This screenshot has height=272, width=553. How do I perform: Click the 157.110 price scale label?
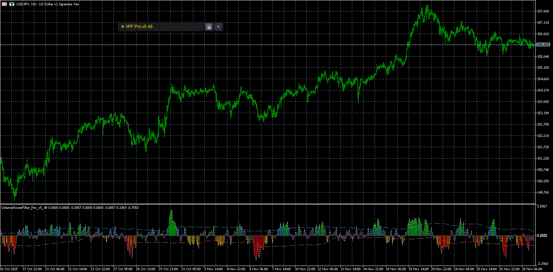click(x=543, y=23)
